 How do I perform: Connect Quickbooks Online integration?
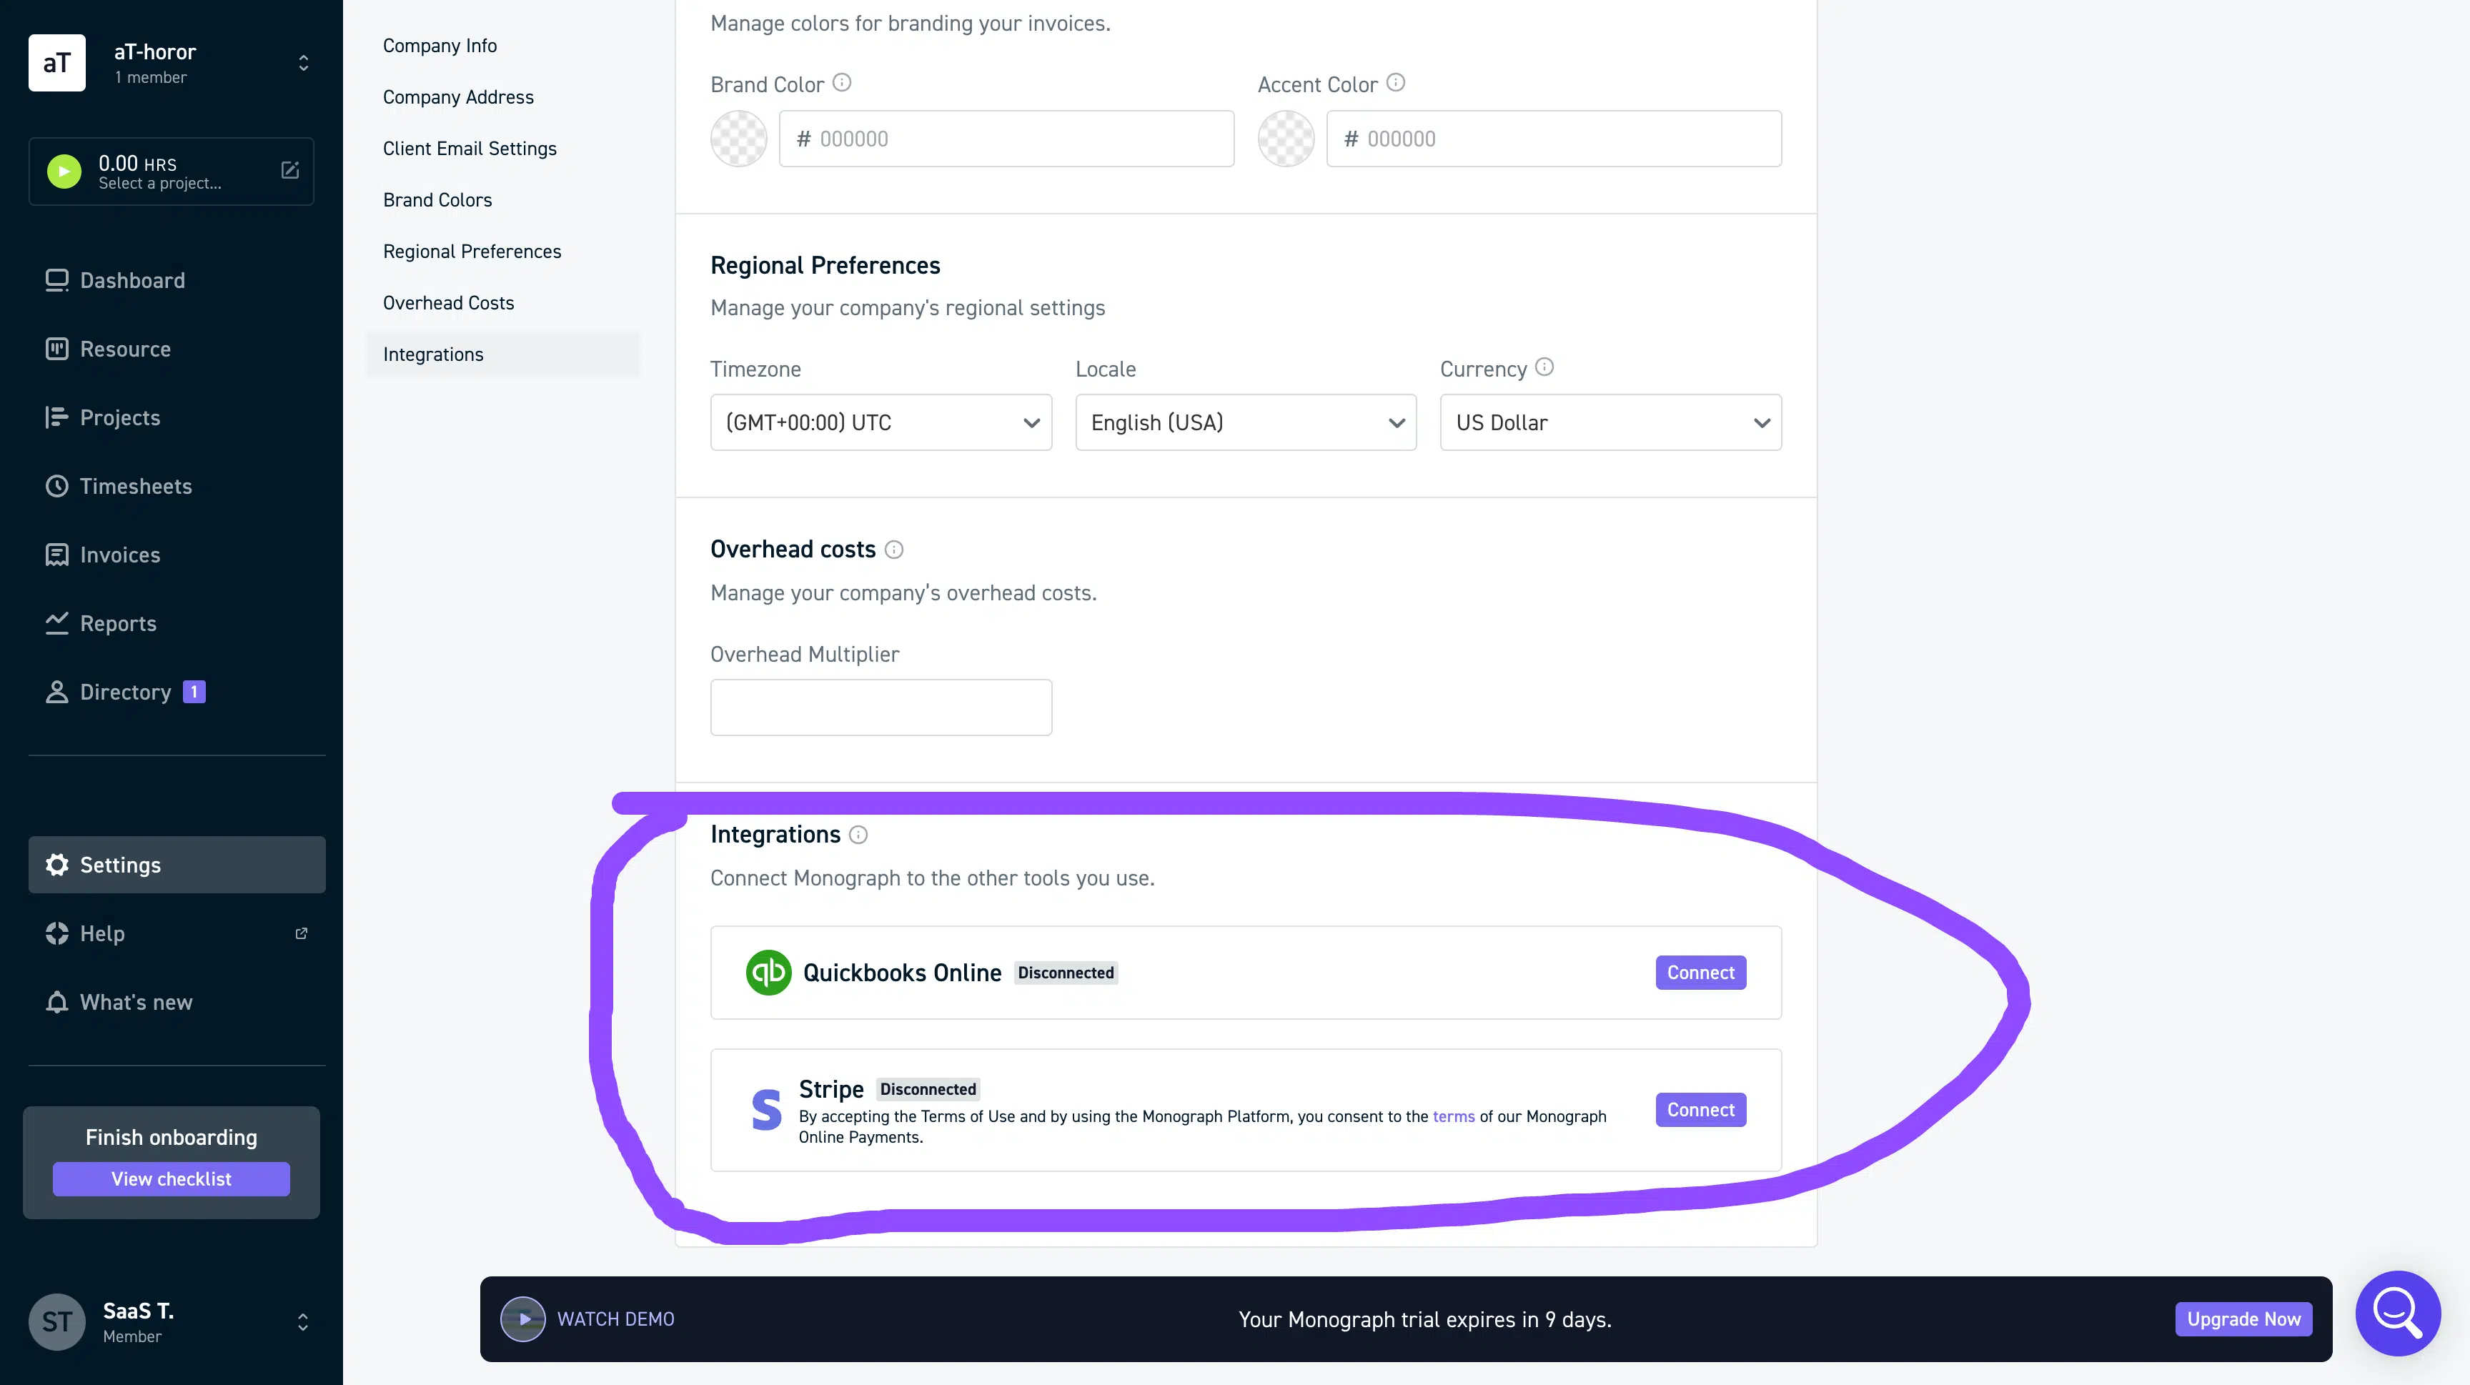click(1700, 973)
